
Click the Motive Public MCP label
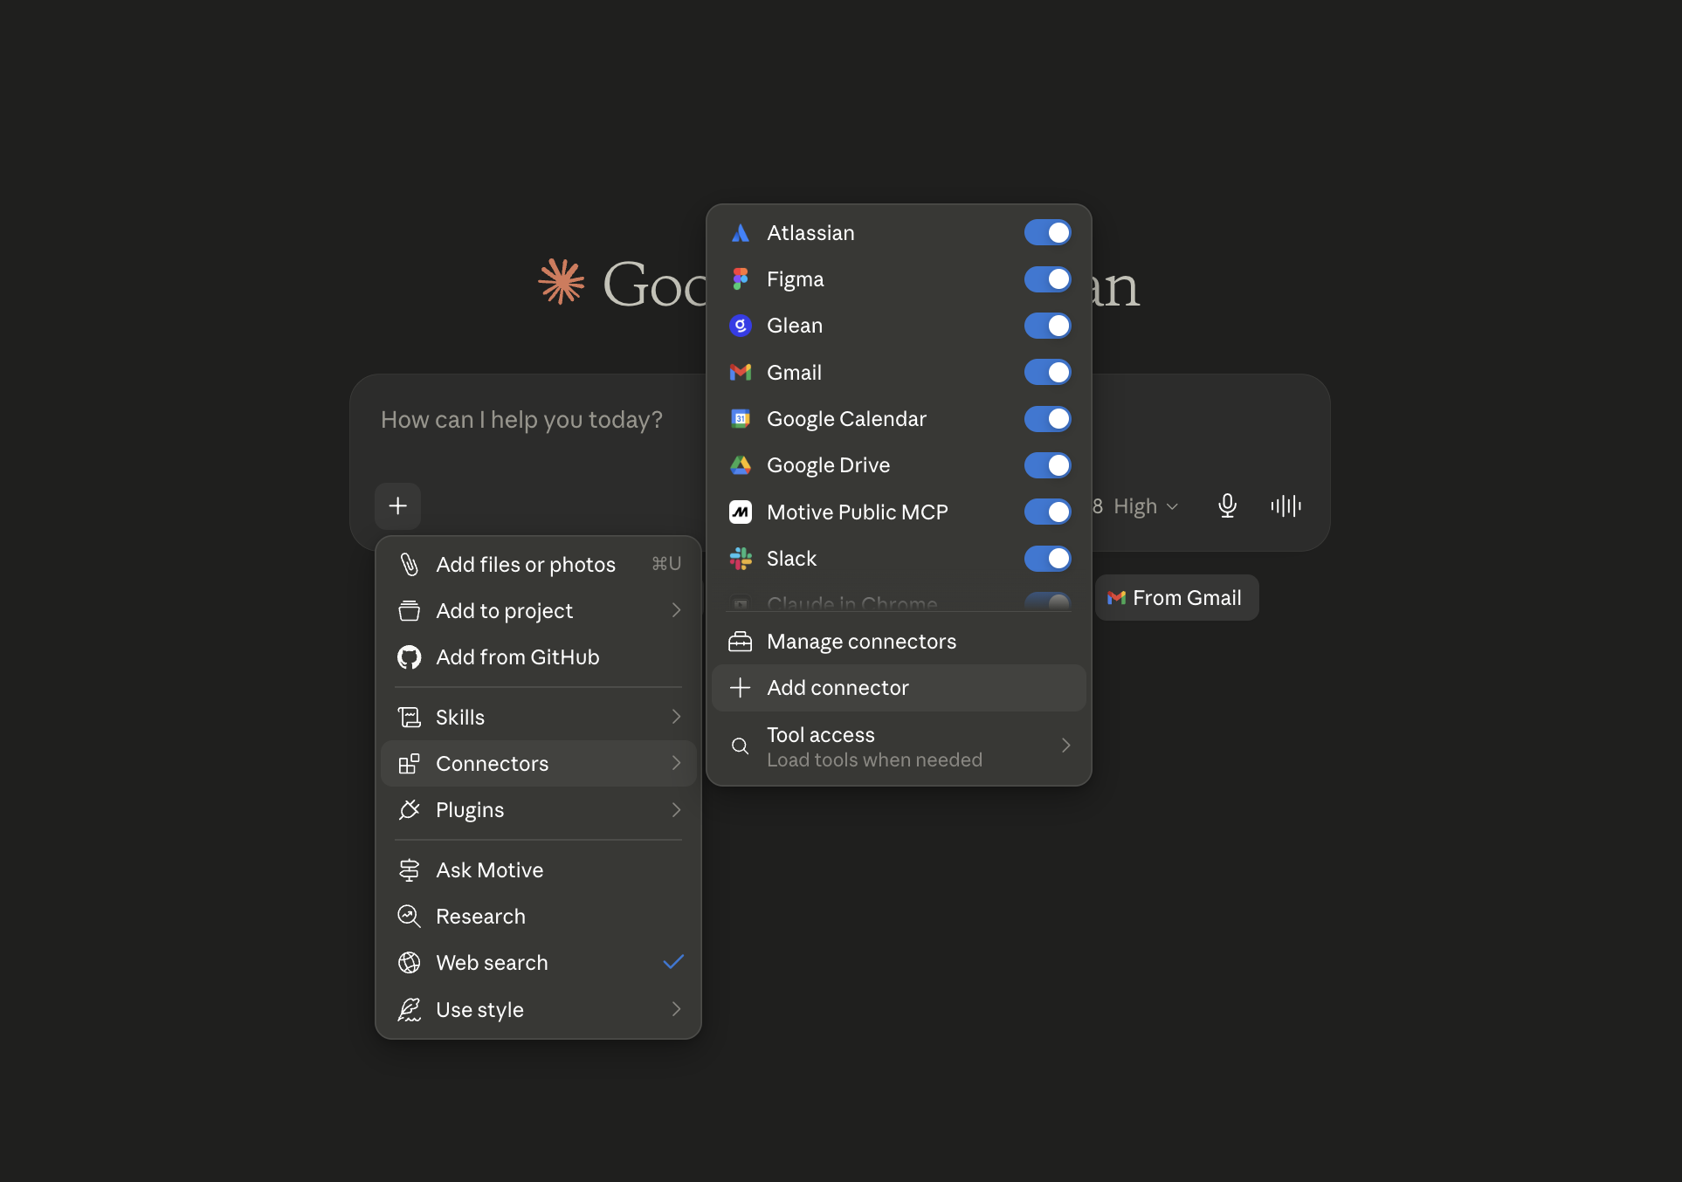click(858, 512)
